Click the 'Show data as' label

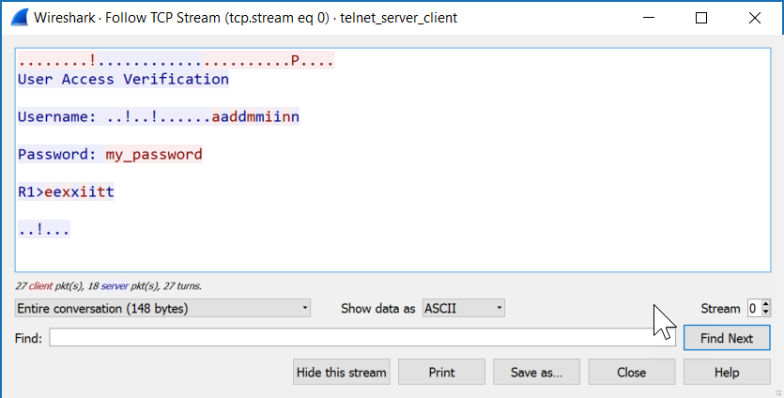[x=378, y=309]
